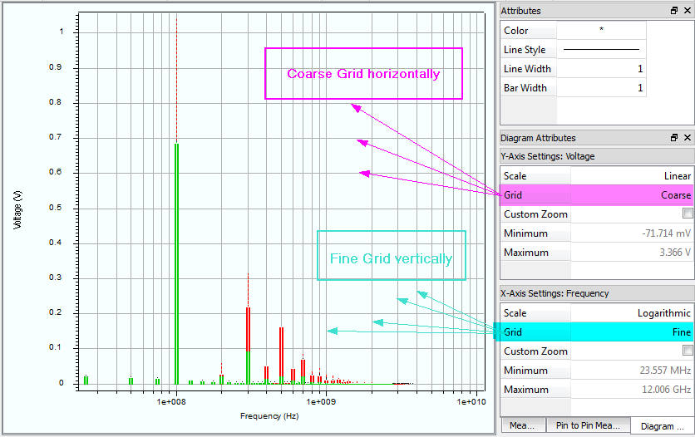
Task: Select the Line Style solid line value
Action: [601, 50]
